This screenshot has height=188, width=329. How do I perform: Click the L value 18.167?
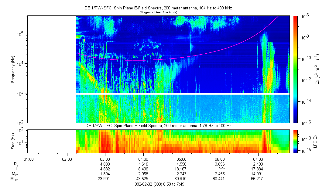181,169
